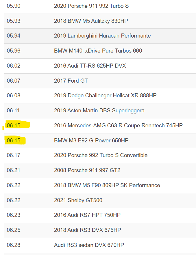
Task: Click 2008 Porsche 911 997 GT2 entry
Action: click(x=87, y=170)
